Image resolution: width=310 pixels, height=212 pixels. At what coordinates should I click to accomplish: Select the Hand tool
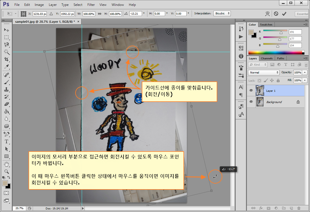pyautogui.click(x=6, y=164)
